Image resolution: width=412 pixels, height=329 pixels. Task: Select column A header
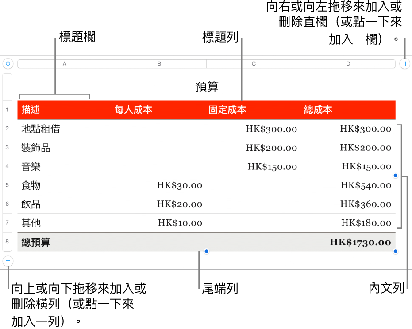click(65, 64)
